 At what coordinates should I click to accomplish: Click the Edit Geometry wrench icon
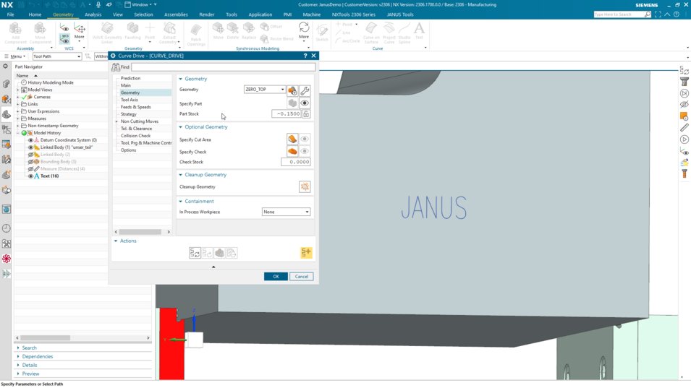point(305,90)
